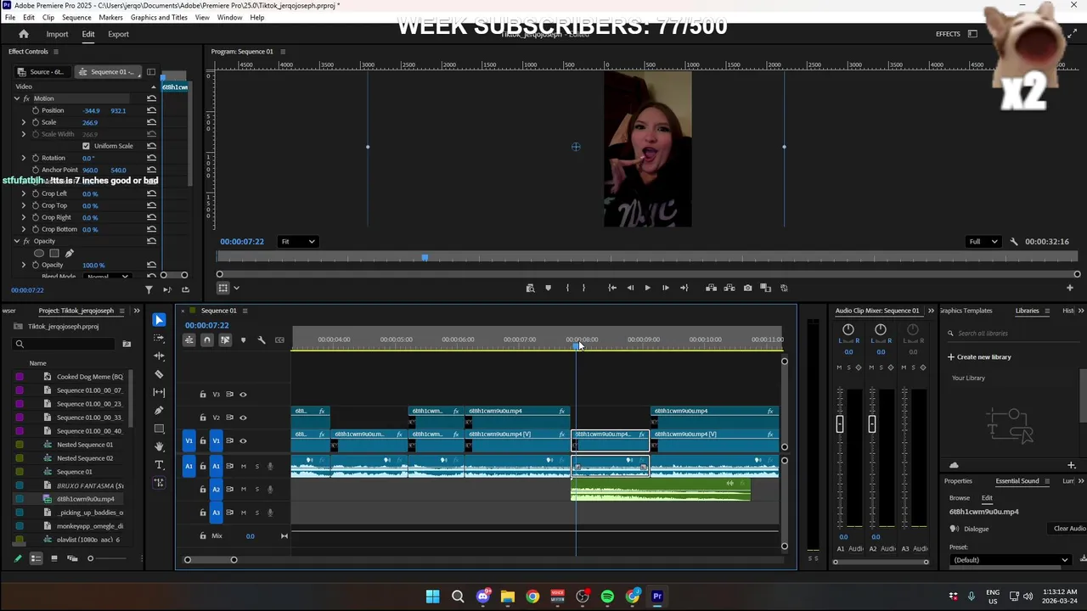
Task: Open the Graphics and Titles menu
Action: tap(159, 17)
